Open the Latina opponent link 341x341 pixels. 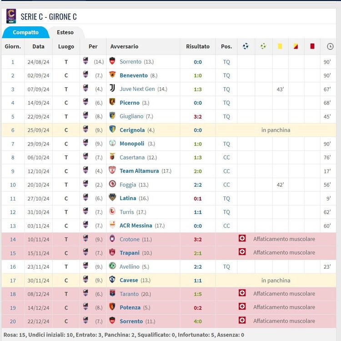pos(128,198)
